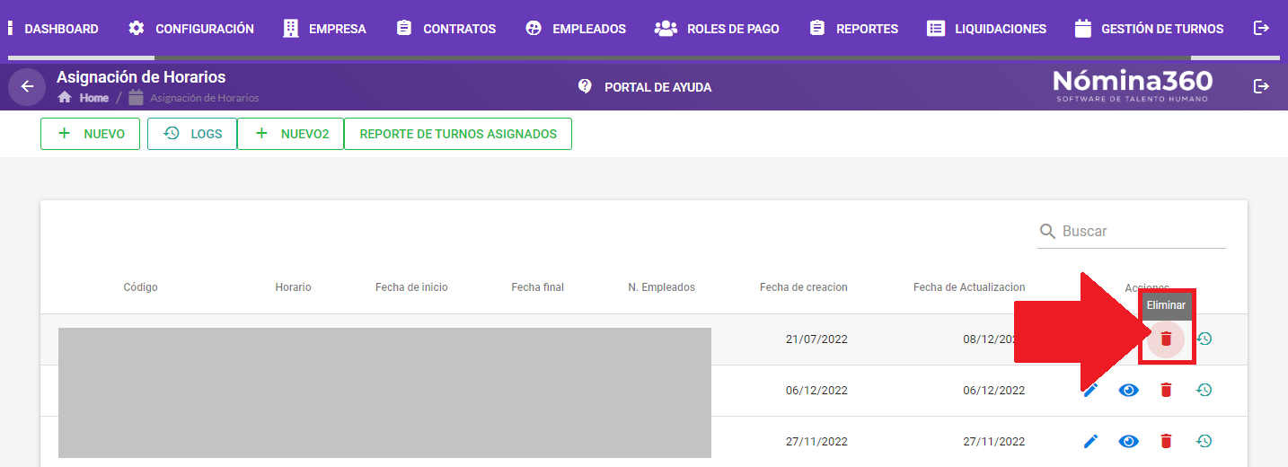
Task: Open the GESTIÓN DE TURNOS menu
Action: point(1149,29)
